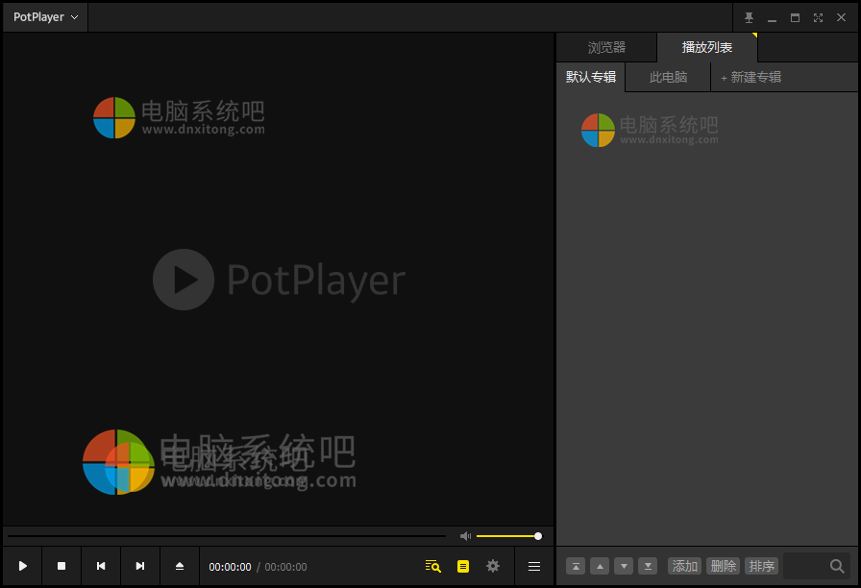Viewport: 861px width, 588px height.
Task: Open the PotPlayer main menu dropdown
Action: [45, 17]
